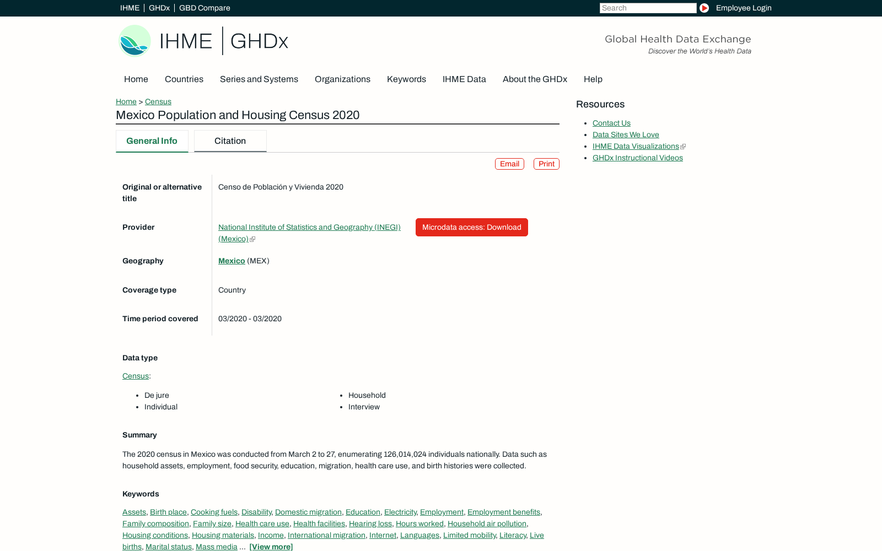The image size is (882, 551).
Task: Expand keywords with View more
Action: point(271,547)
